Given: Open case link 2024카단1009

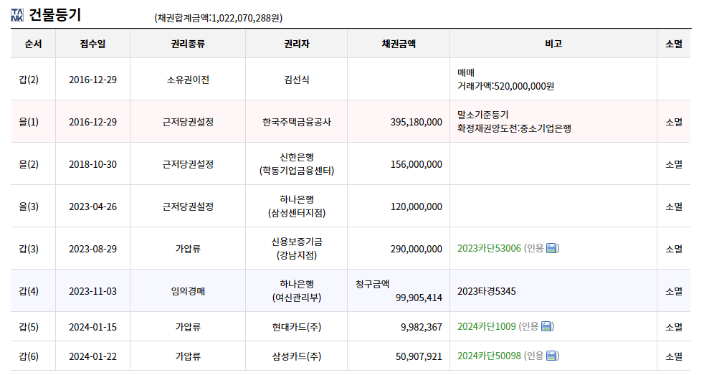Looking at the screenshot, I should click(x=486, y=326).
